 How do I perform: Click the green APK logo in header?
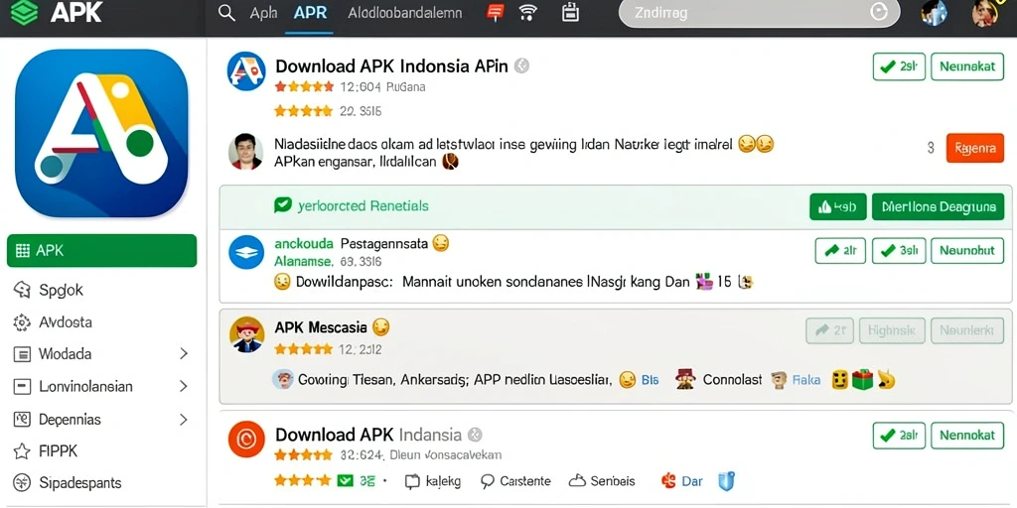pyautogui.click(x=25, y=13)
